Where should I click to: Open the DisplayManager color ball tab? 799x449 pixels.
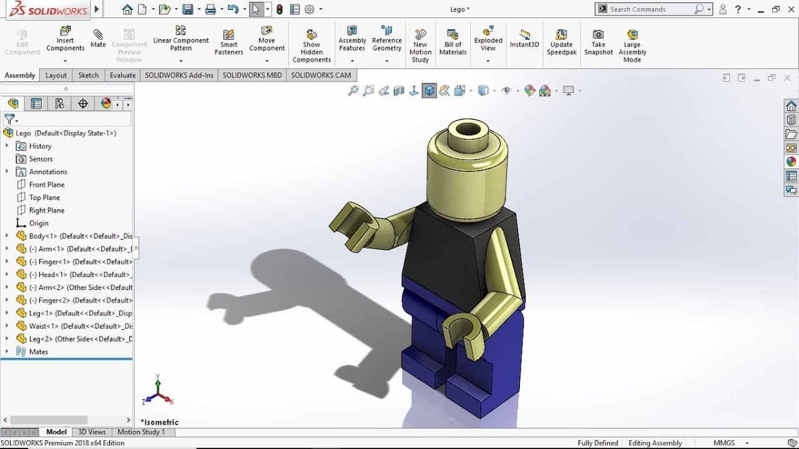point(106,104)
